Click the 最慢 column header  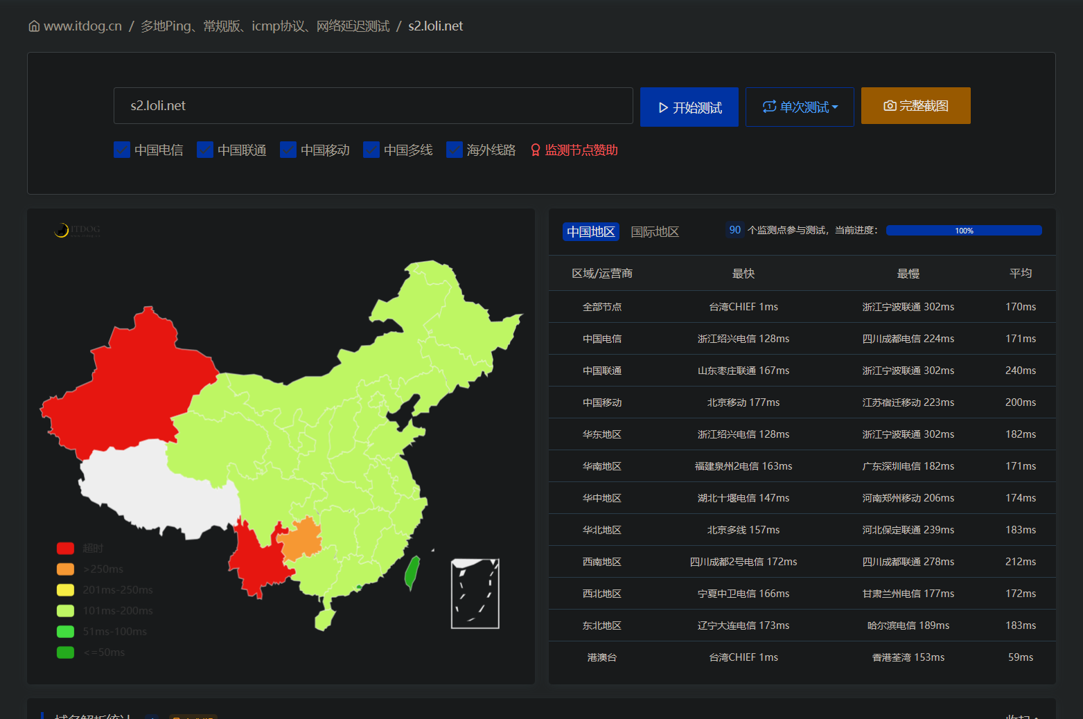tap(908, 274)
